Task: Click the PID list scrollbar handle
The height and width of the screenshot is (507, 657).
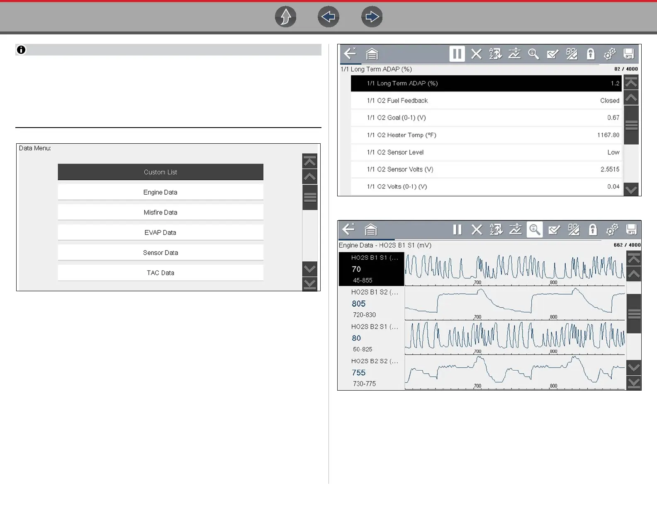Action: (631, 125)
